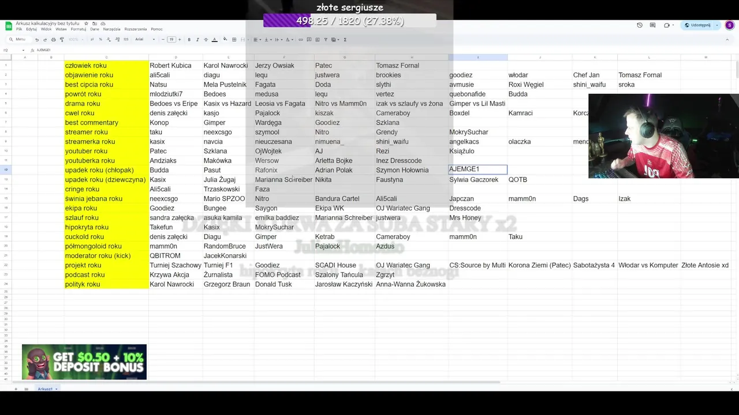Click the Undo icon in toolbar
Viewport: 739px width, 415px height.
click(37, 40)
